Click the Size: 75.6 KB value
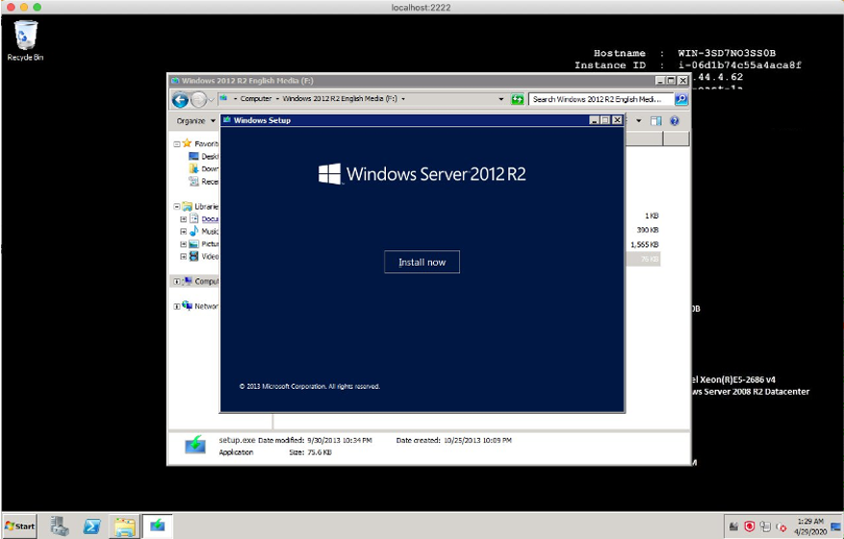This screenshot has height=539, width=844. click(320, 452)
